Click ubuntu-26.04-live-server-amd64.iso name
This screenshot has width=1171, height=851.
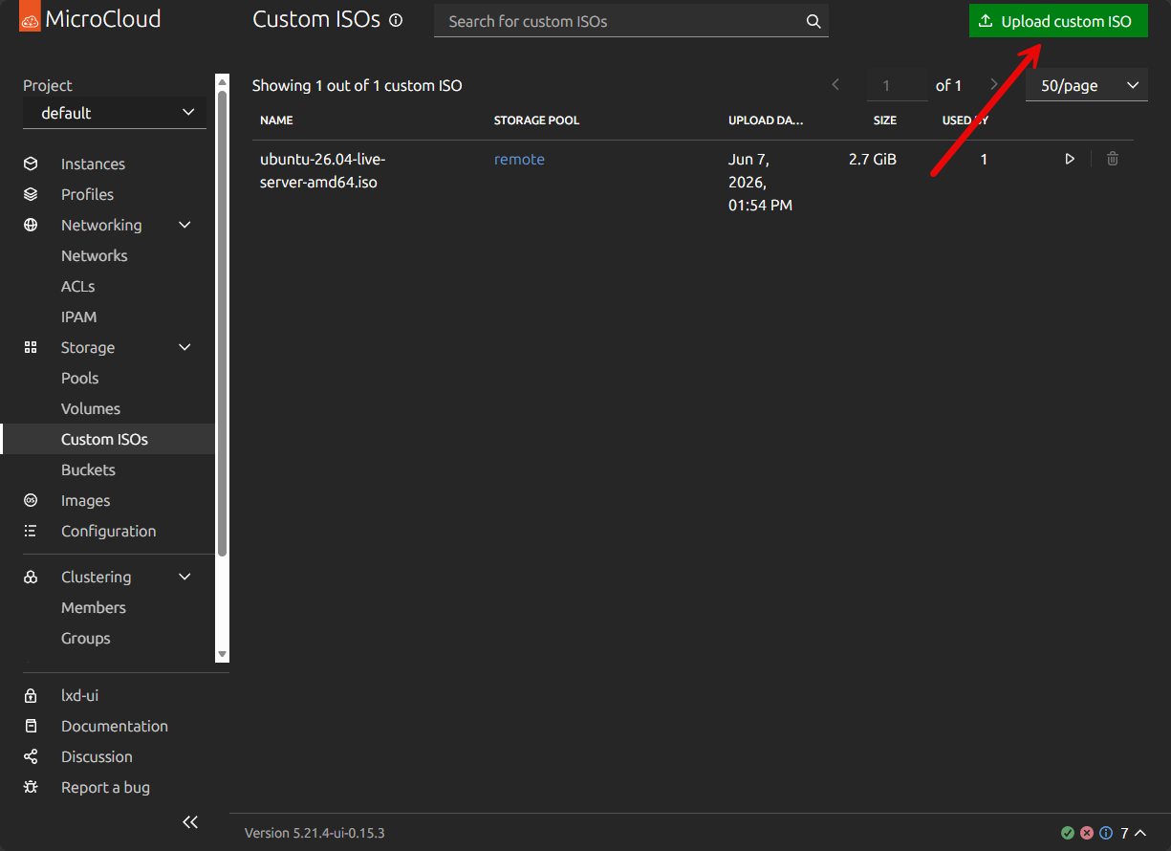[x=322, y=170]
